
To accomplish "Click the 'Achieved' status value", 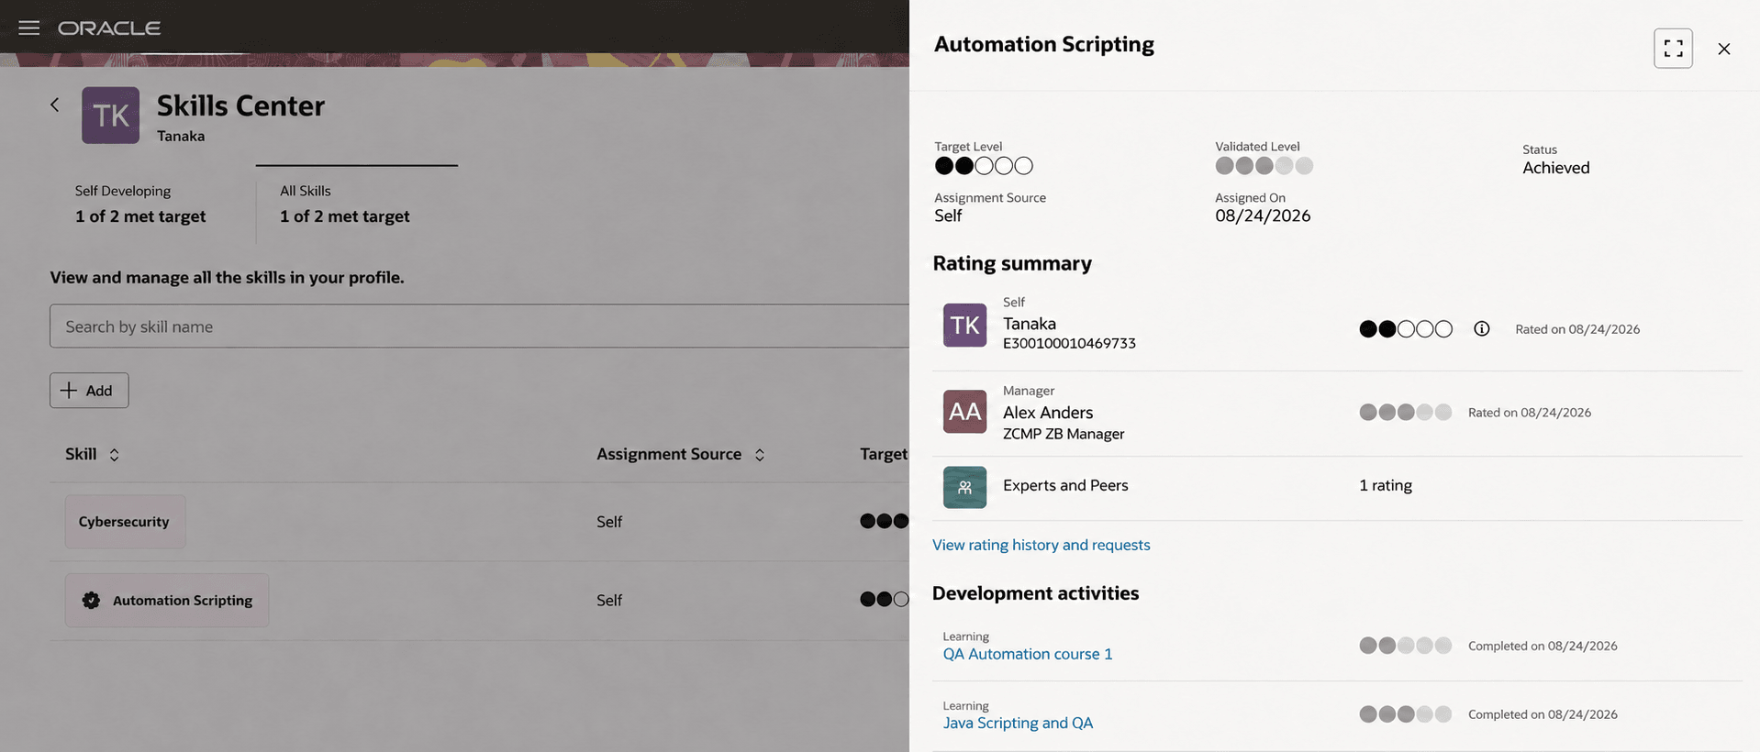I will click(x=1556, y=168).
